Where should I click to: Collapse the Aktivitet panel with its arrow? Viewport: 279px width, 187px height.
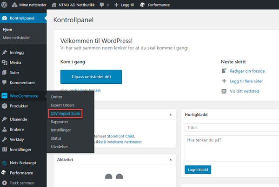pos(171,160)
